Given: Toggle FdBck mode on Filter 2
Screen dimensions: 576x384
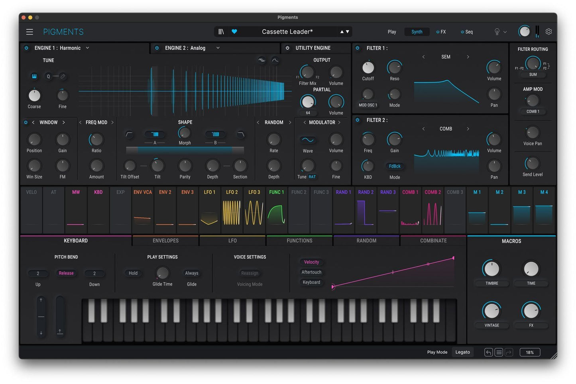Looking at the screenshot, I should [x=394, y=166].
